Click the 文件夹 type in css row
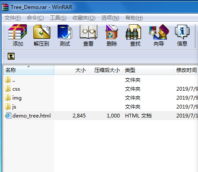Viewport: 198px width, 172px height. [133, 89]
